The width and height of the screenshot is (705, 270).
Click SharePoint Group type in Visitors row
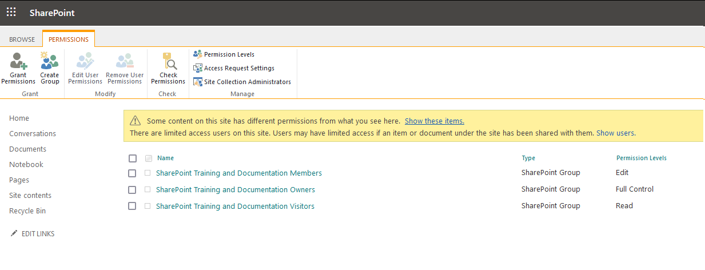click(x=551, y=205)
